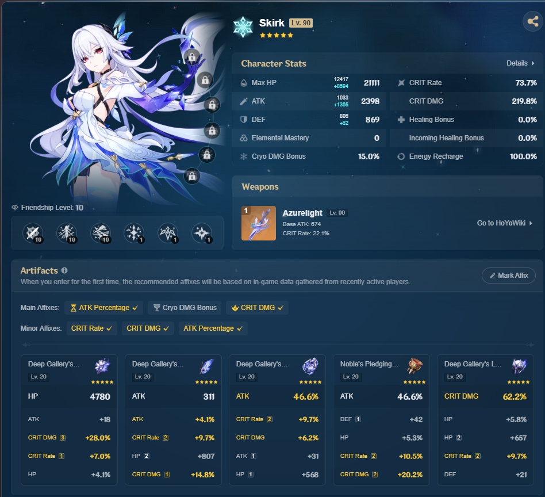Click the Artifacts info icon

[64, 270]
